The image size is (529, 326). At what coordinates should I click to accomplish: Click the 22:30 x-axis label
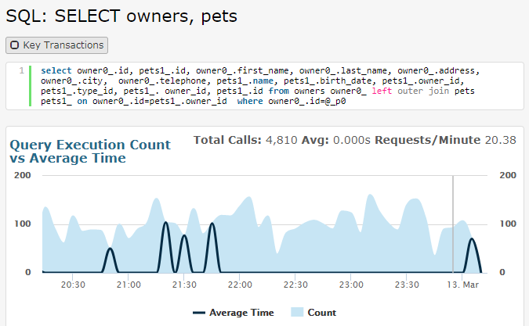(295, 285)
